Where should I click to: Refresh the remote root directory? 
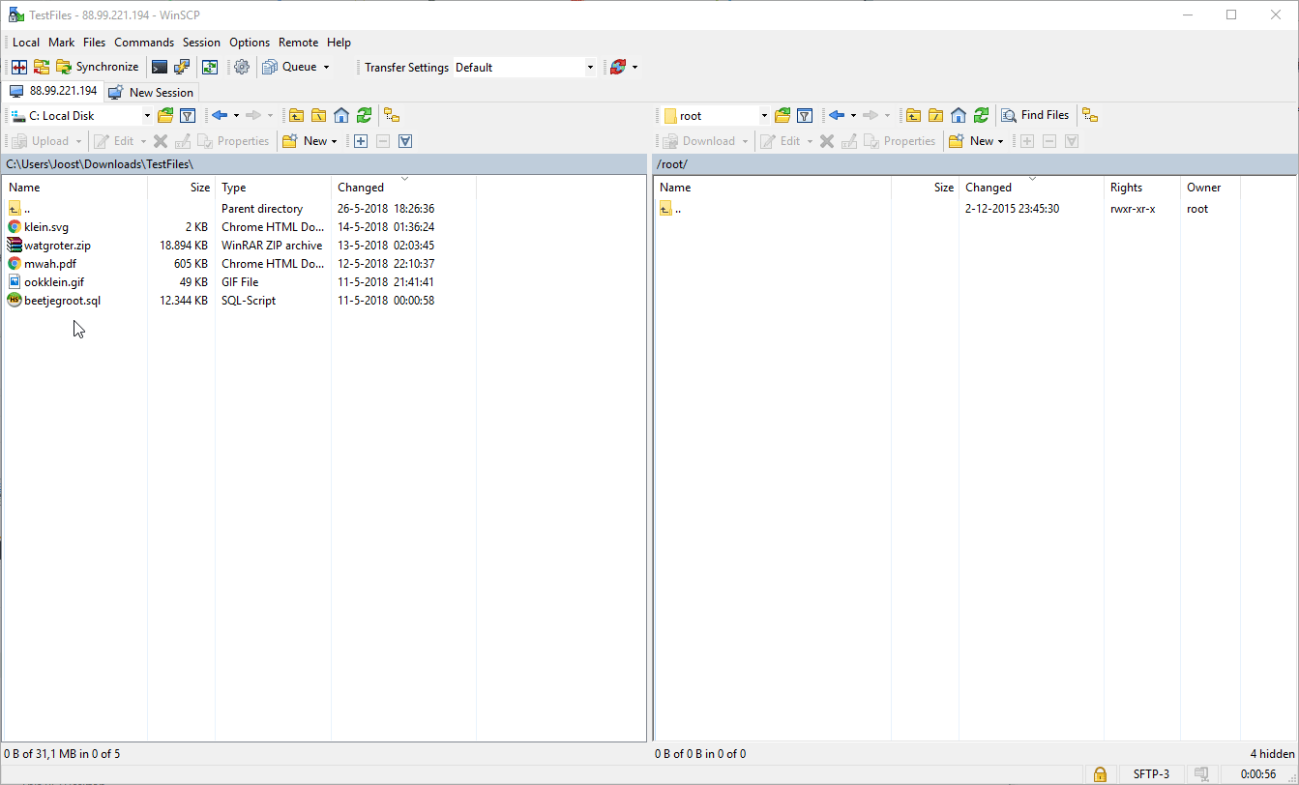(x=981, y=115)
